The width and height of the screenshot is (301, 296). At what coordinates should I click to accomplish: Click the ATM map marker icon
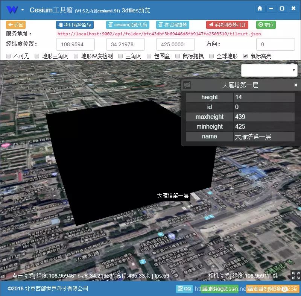pyautogui.click(x=172, y=236)
